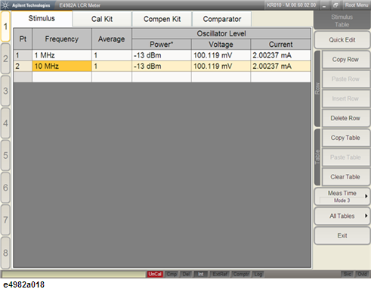Click the Pt cell of row 2
The height and width of the screenshot is (289, 371).
[23, 67]
